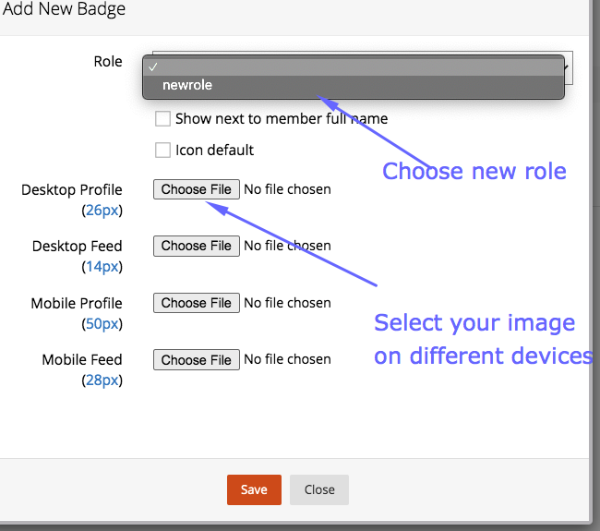Click No file chosen beside Desktop Profile
This screenshot has width=600, height=531.
click(287, 189)
